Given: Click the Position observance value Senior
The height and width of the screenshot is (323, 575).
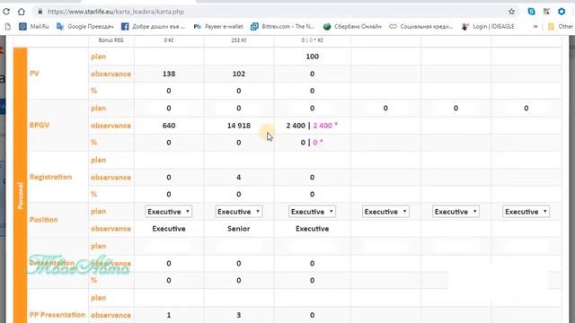Looking at the screenshot, I should click(239, 229).
